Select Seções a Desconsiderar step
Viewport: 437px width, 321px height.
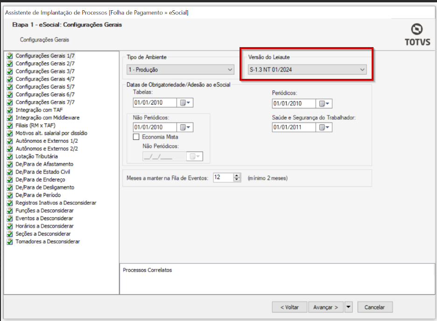tap(43, 234)
